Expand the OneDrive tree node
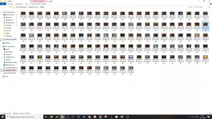Screen dimensions: 212x119 [x=1, y=43]
